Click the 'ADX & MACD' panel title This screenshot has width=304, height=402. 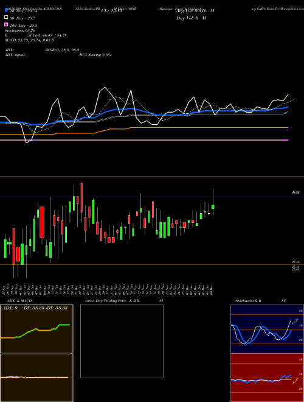coord(19,301)
